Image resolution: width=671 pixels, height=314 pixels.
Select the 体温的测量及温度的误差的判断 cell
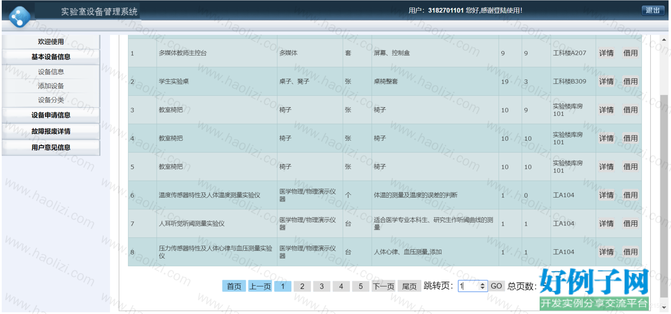point(435,195)
